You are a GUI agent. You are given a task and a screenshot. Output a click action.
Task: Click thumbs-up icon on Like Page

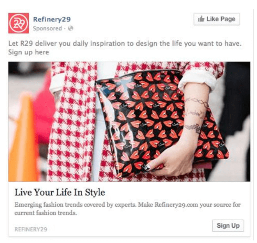point(201,19)
